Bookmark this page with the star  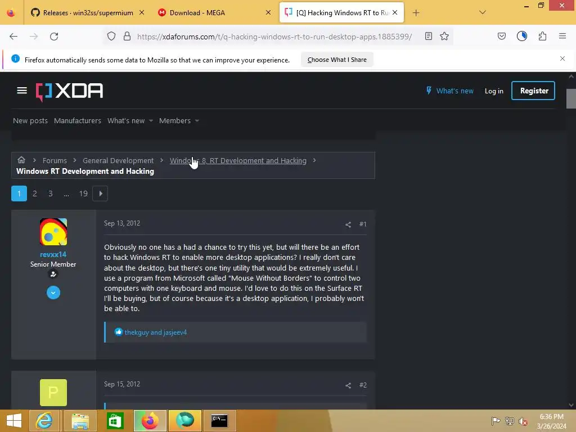click(x=444, y=37)
